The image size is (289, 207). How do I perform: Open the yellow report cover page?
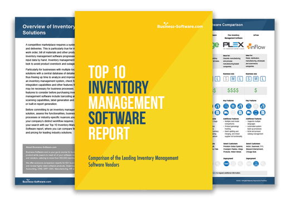click(144, 100)
